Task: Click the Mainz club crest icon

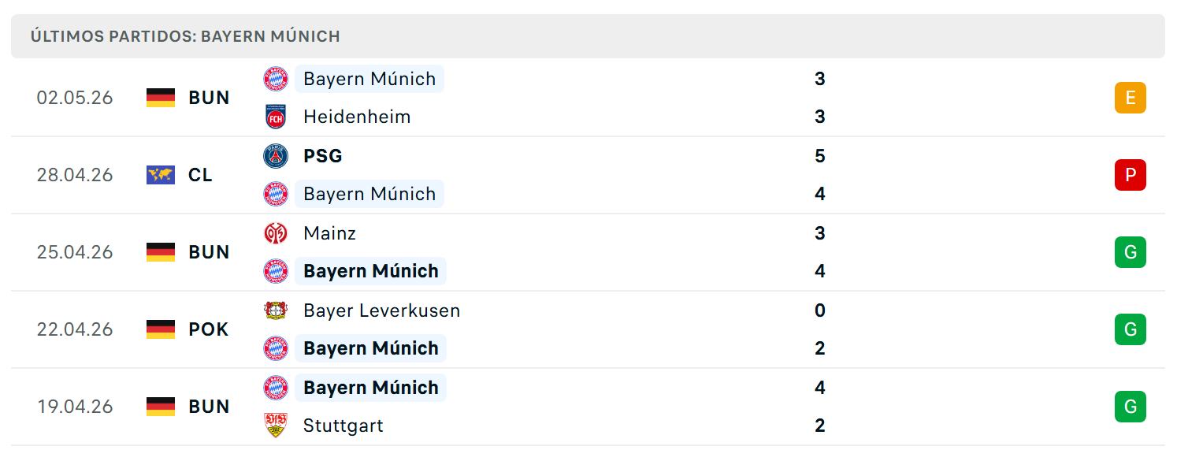Action: click(276, 233)
